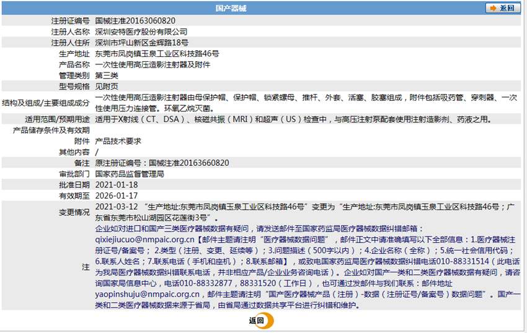This screenshot has width=527, height=333.
Task: Click the orange circle 返回 icon at bottom
Action: click(x=262, y=321)
